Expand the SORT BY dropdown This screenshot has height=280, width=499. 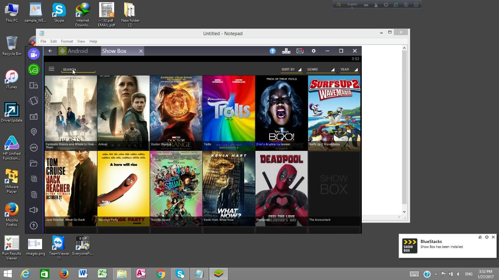click(291, 70)
